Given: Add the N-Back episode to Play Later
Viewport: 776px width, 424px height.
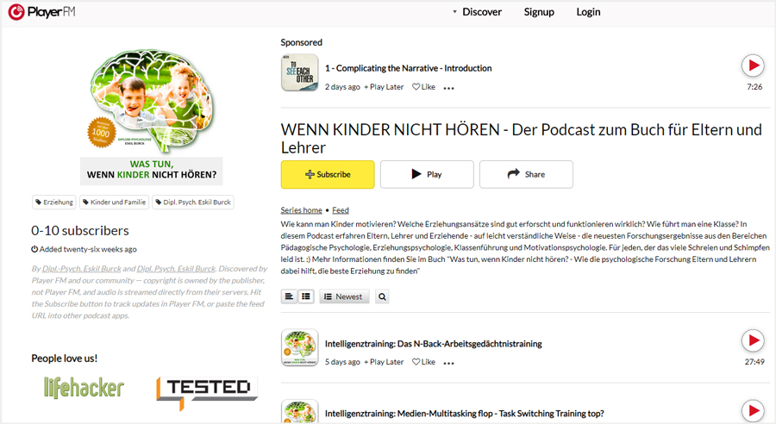Looking at the screenshot, I should pos(384,362).
